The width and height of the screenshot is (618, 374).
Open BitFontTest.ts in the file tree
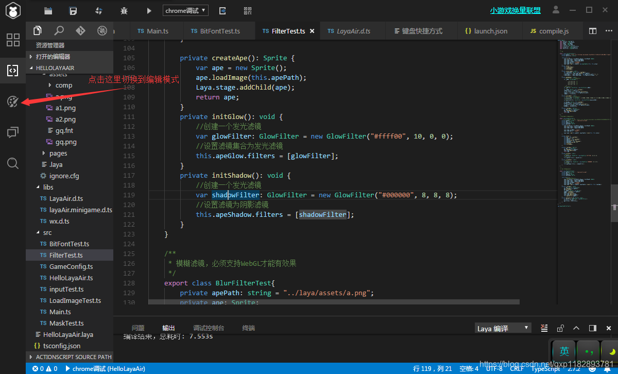[69, 244]
